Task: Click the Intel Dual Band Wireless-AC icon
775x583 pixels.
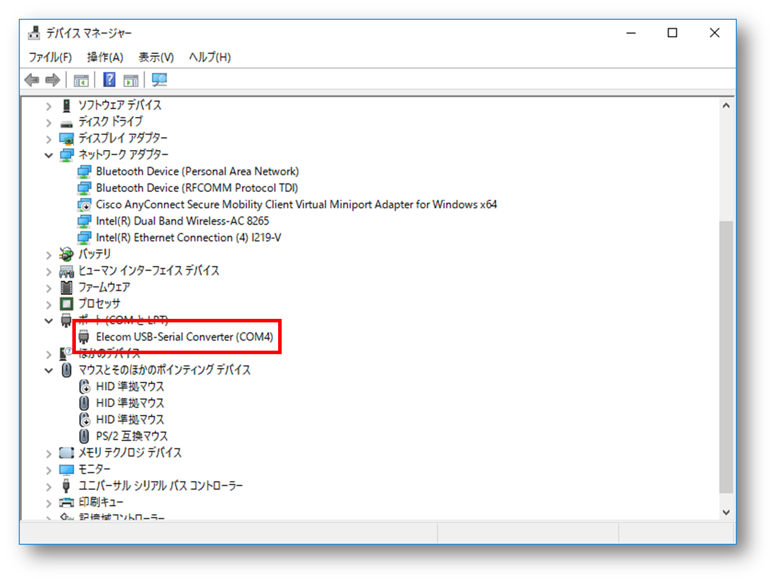Action: coord(84,221)
